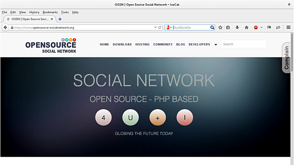Click the red circle labeled I
Screen dimensions: 294x165
pyautogui.click(x=185, y=117)
